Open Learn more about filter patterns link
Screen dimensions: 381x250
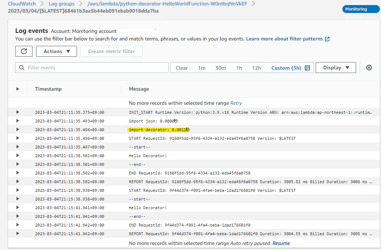tap(284, 39)
